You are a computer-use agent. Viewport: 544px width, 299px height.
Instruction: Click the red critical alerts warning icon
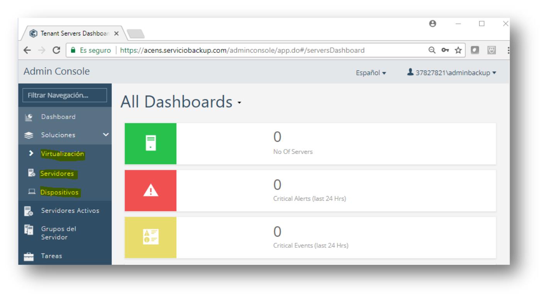click(x=150, y=191)
